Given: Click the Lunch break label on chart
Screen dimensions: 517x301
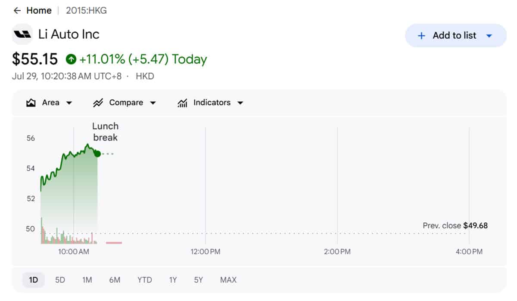Looking at the screenshot, I should (106, 132).
